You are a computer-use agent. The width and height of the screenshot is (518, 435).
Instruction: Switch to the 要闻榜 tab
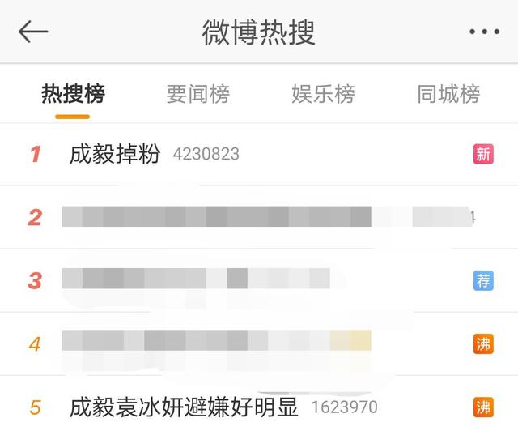click(x=197, y=94)
